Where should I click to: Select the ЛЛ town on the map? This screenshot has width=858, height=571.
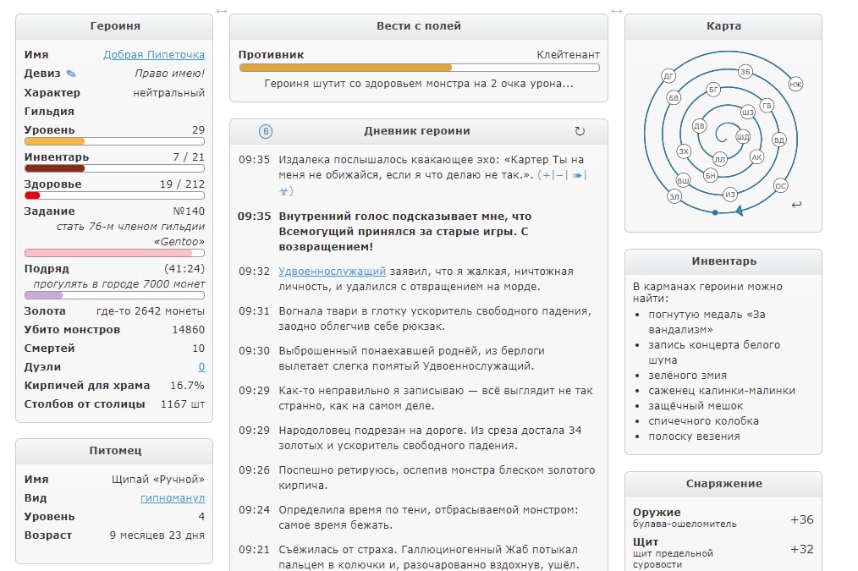720,159
